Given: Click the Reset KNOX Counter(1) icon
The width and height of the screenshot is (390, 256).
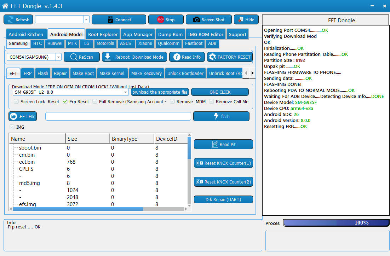Looking at the screenshot, I should click(200, 163).
